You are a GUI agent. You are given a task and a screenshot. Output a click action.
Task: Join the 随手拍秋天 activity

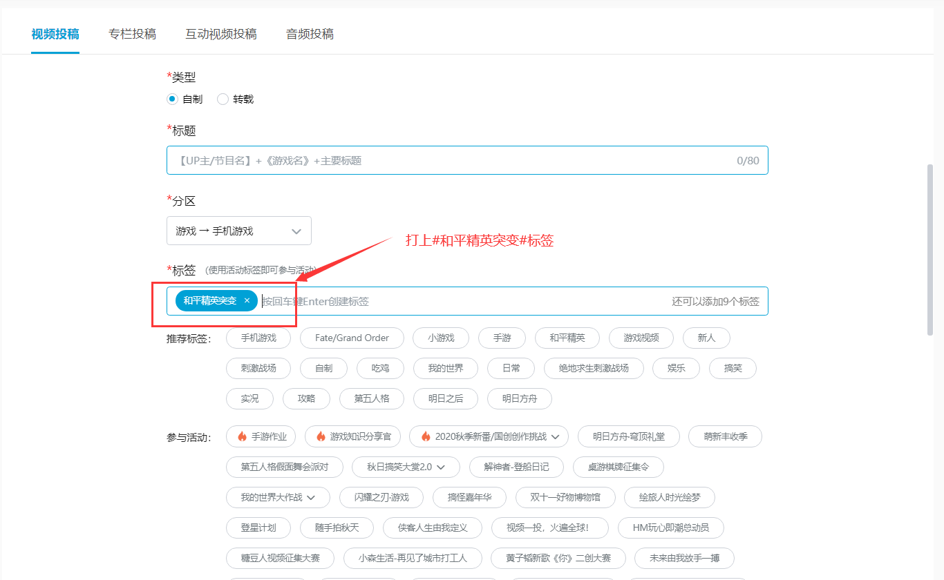(x=337, y=528)
